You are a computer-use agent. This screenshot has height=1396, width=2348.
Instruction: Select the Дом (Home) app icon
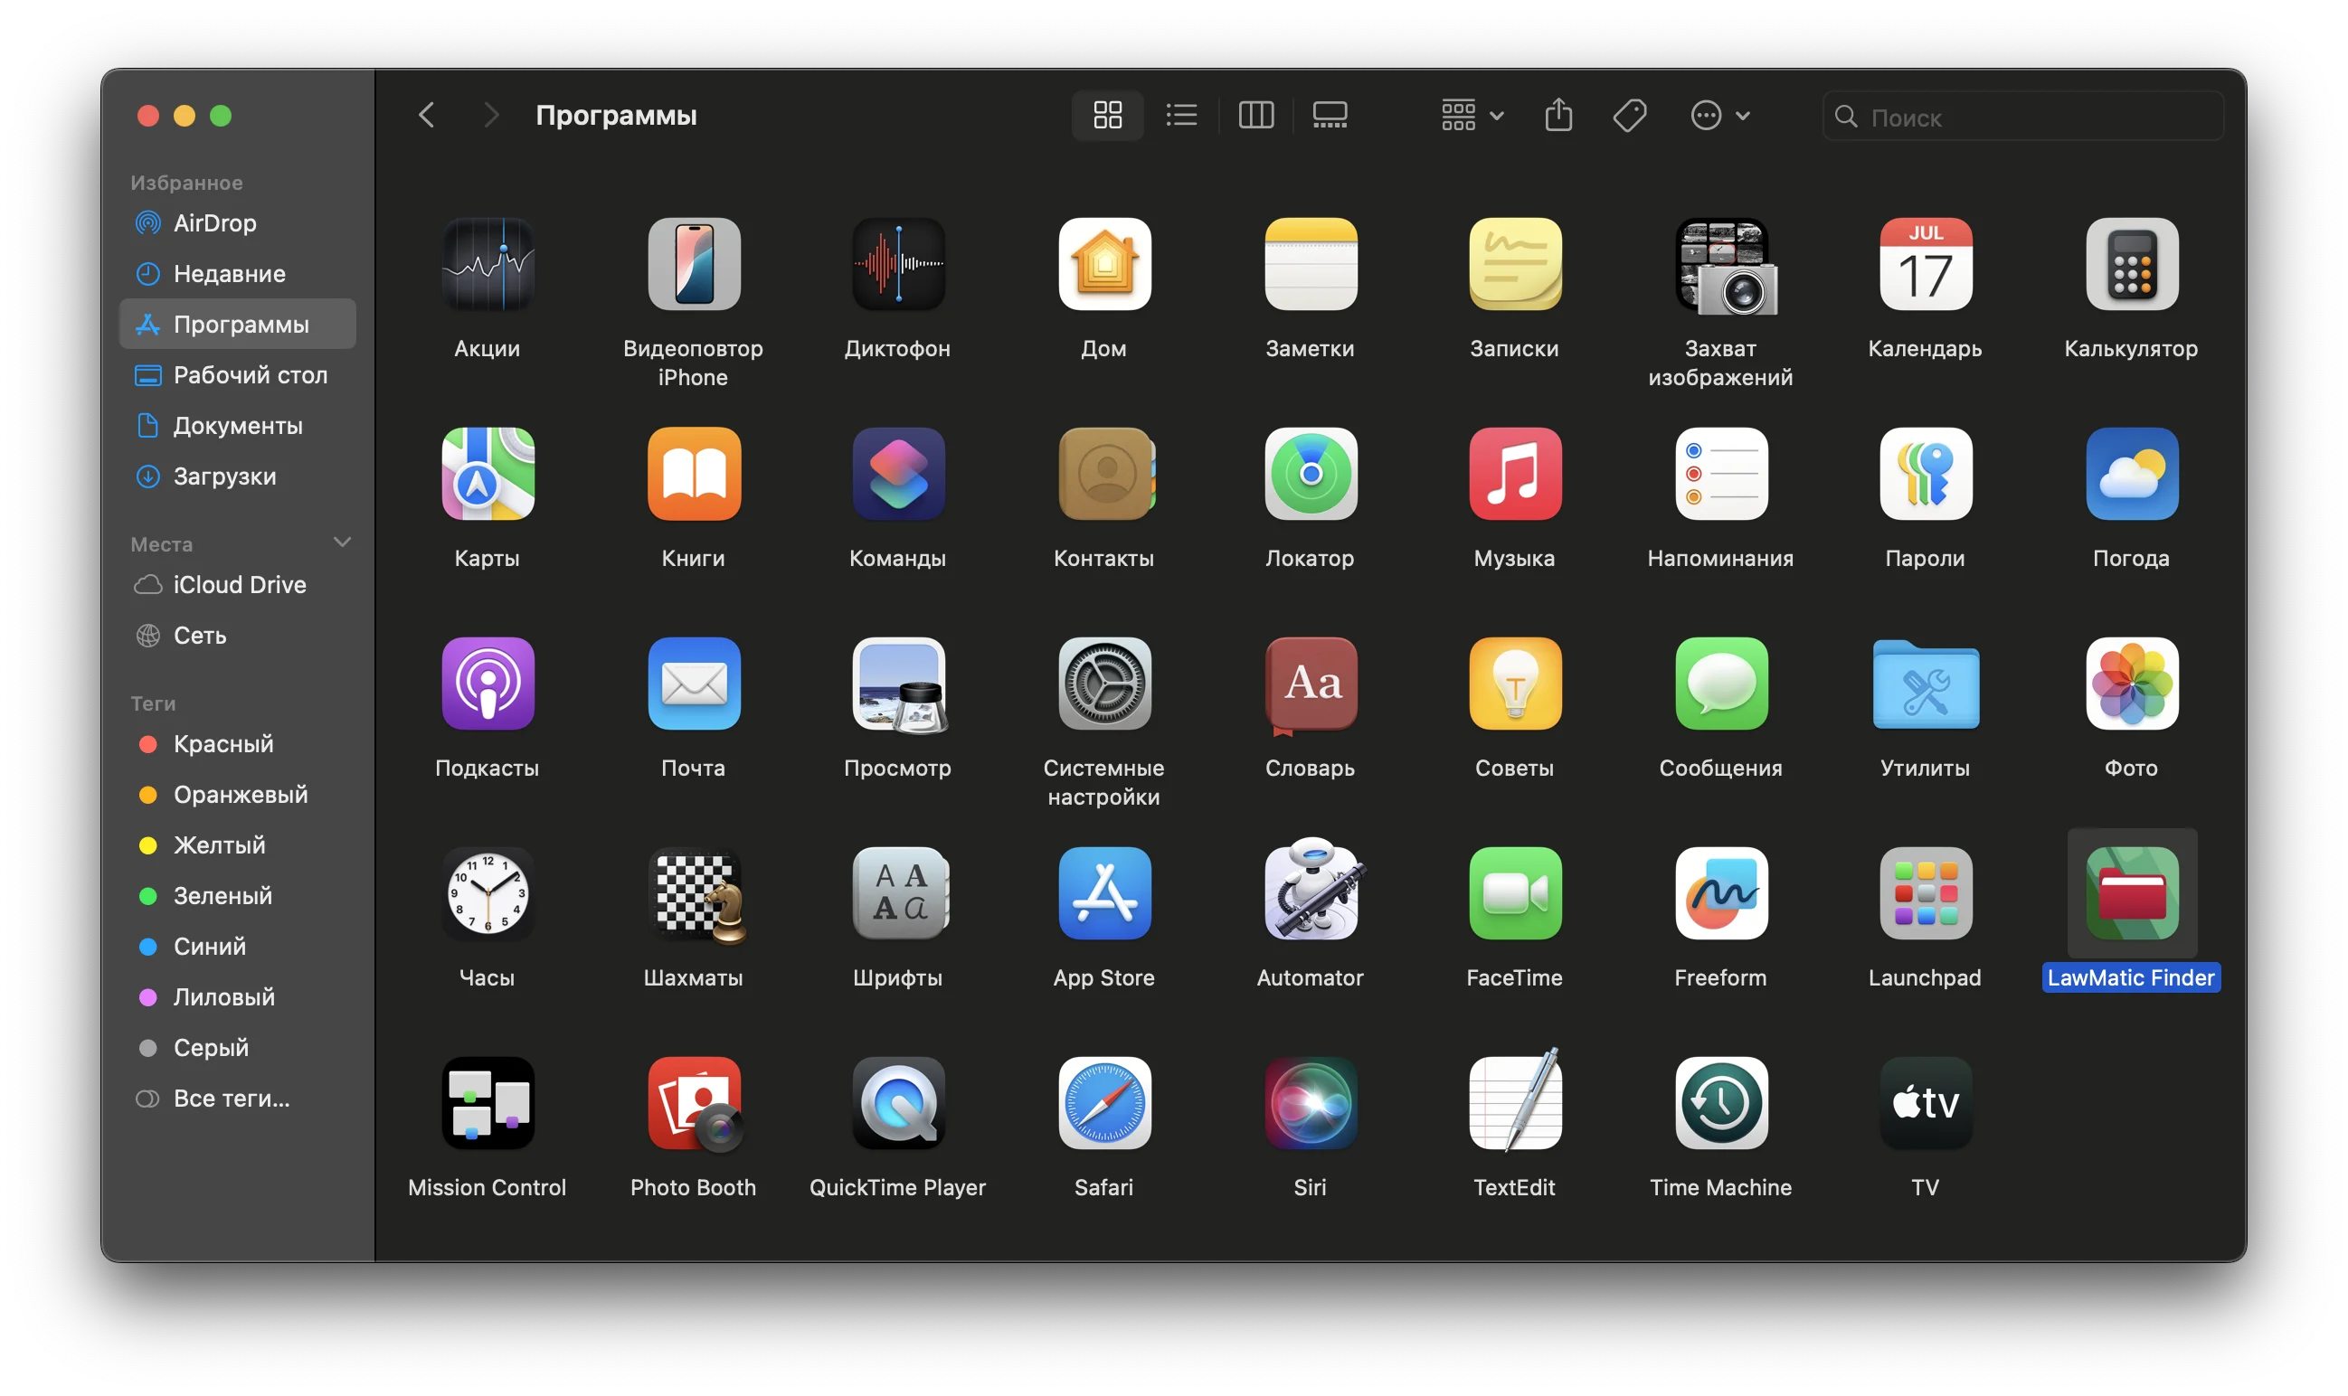(x=1105, y=264)
